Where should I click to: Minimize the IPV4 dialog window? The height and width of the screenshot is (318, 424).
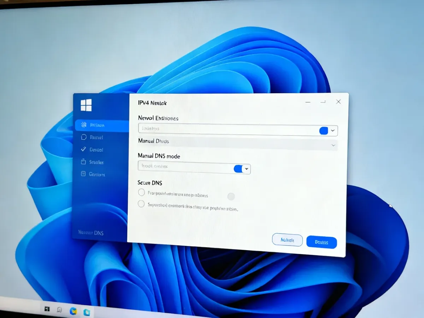pyautogui.click(x=308, y=102)
